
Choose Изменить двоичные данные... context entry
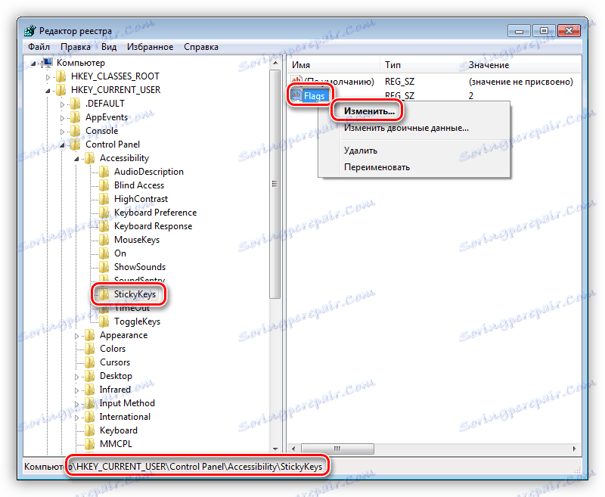[x=406, y=128]
